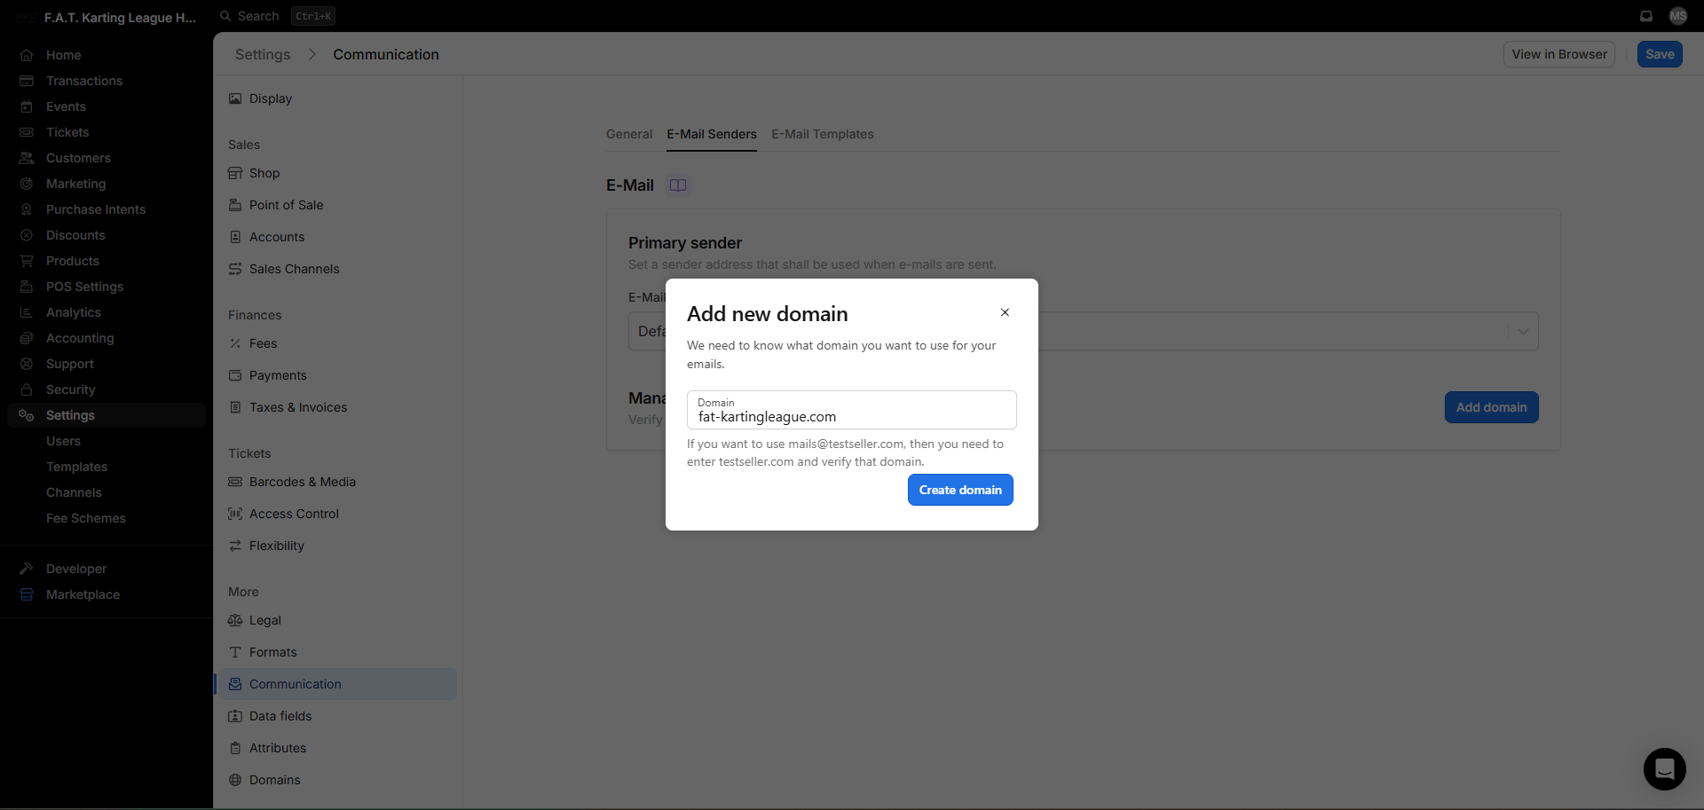Click the Domains globe icon
Image resolution: width=1704 pixels, height=810 pixels.
pyautogui.click(x=235, y=780)
